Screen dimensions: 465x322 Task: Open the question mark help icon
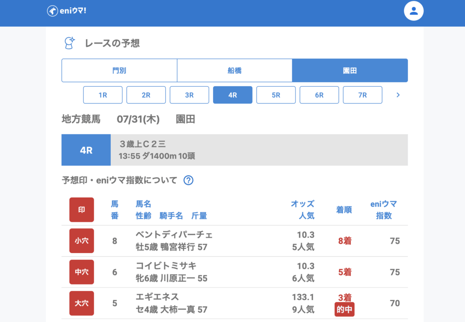(x=188, y=180)
